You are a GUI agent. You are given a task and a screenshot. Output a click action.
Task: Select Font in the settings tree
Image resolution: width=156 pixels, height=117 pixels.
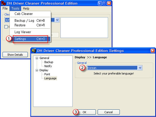tap(47, 74)
